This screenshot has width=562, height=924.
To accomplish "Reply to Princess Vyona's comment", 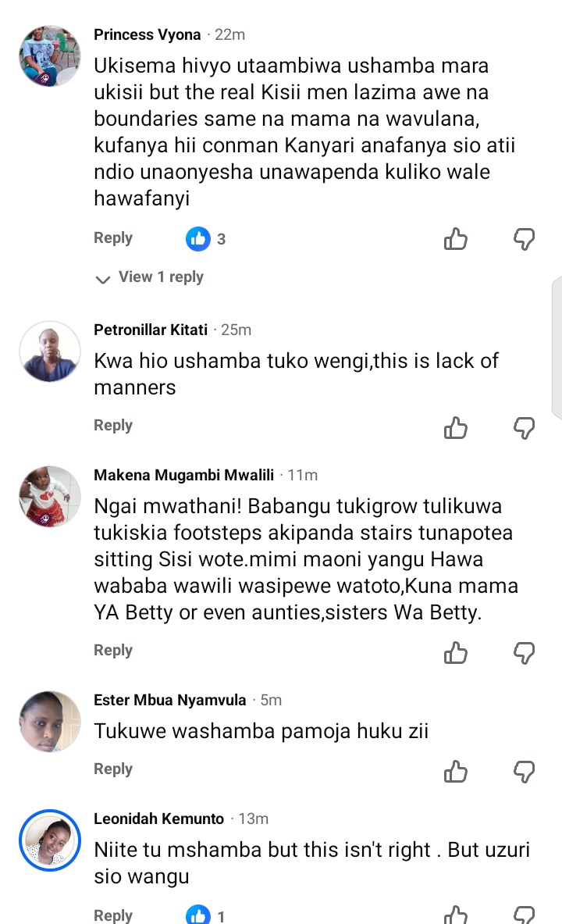I will pos(113,238).
